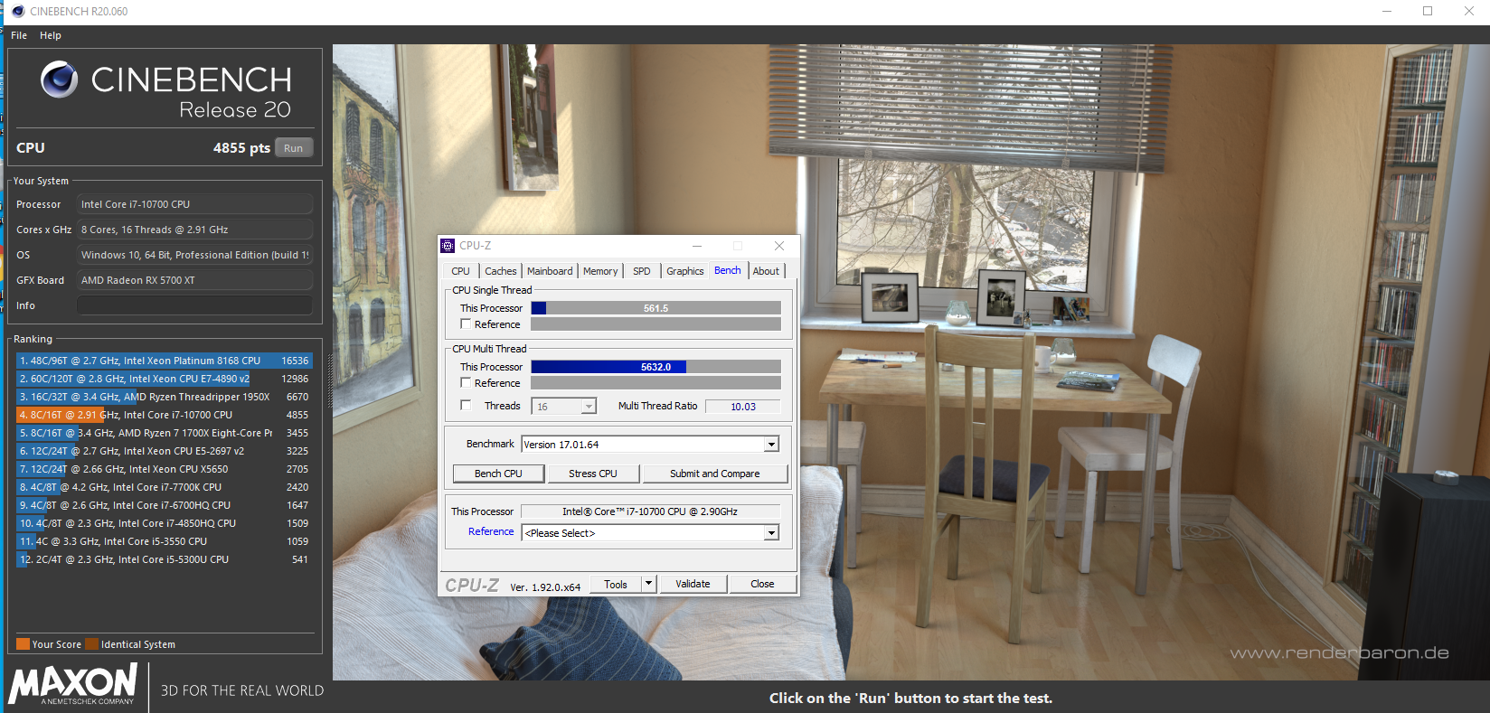The image size is (1490, 713).
Task: Click the Cores x GHz field
Action: tap(194, 230)
